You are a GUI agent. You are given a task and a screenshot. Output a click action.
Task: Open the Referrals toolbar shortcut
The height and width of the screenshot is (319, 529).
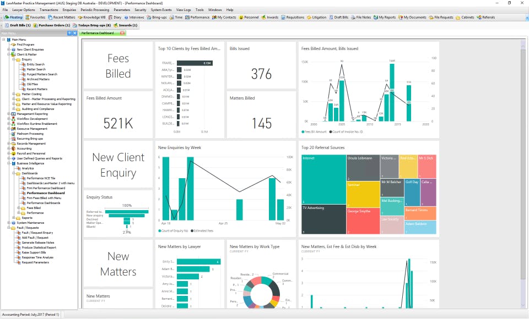486,17
